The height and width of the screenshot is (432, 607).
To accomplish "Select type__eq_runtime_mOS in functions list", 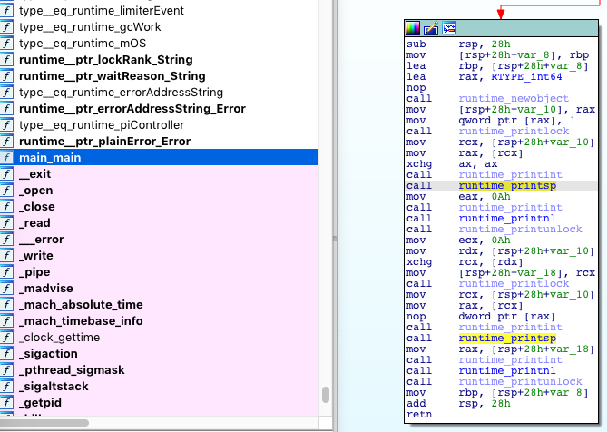I will point(159,44).
